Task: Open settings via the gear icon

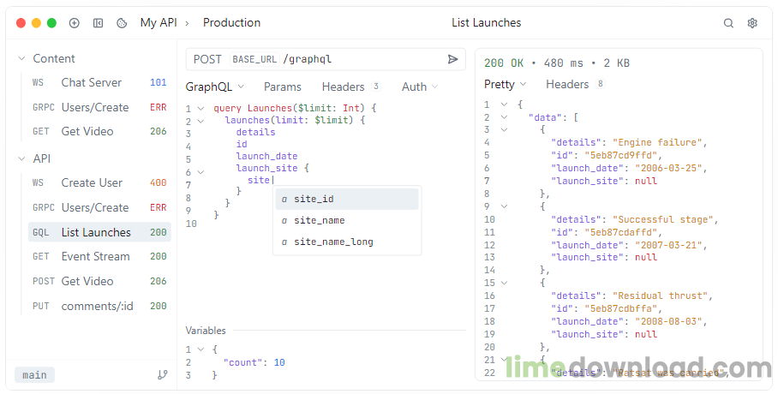Action: tap(752, 23)
